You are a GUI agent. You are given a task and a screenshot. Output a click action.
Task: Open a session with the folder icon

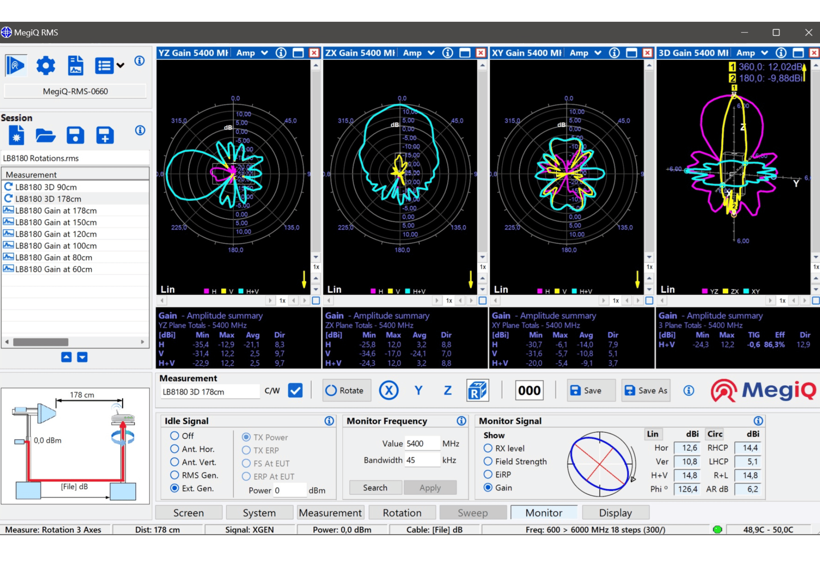[x=45, y=136]
